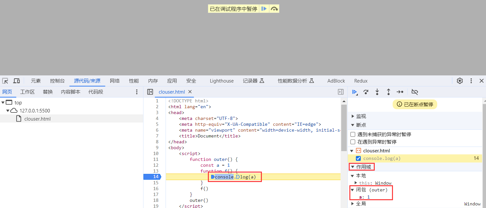This screenshot has width=486, height=208.
Task: Click the a: 1 closure variable
Action: point(364,197)
